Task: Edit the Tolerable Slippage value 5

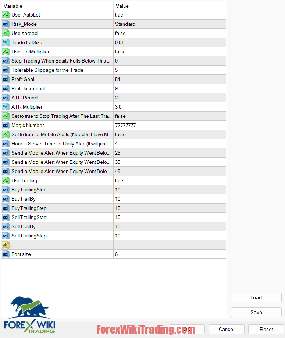Action: 170,70
